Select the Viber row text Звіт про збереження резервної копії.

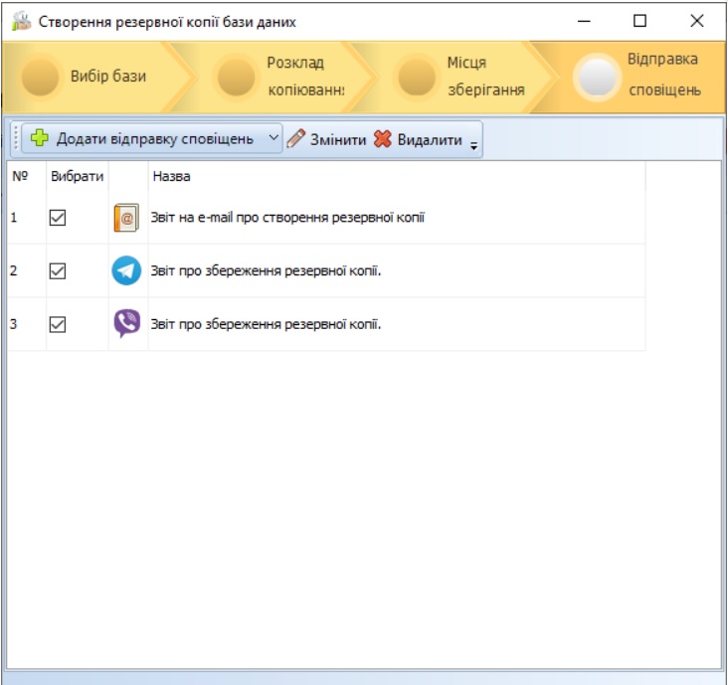[266, 324]
